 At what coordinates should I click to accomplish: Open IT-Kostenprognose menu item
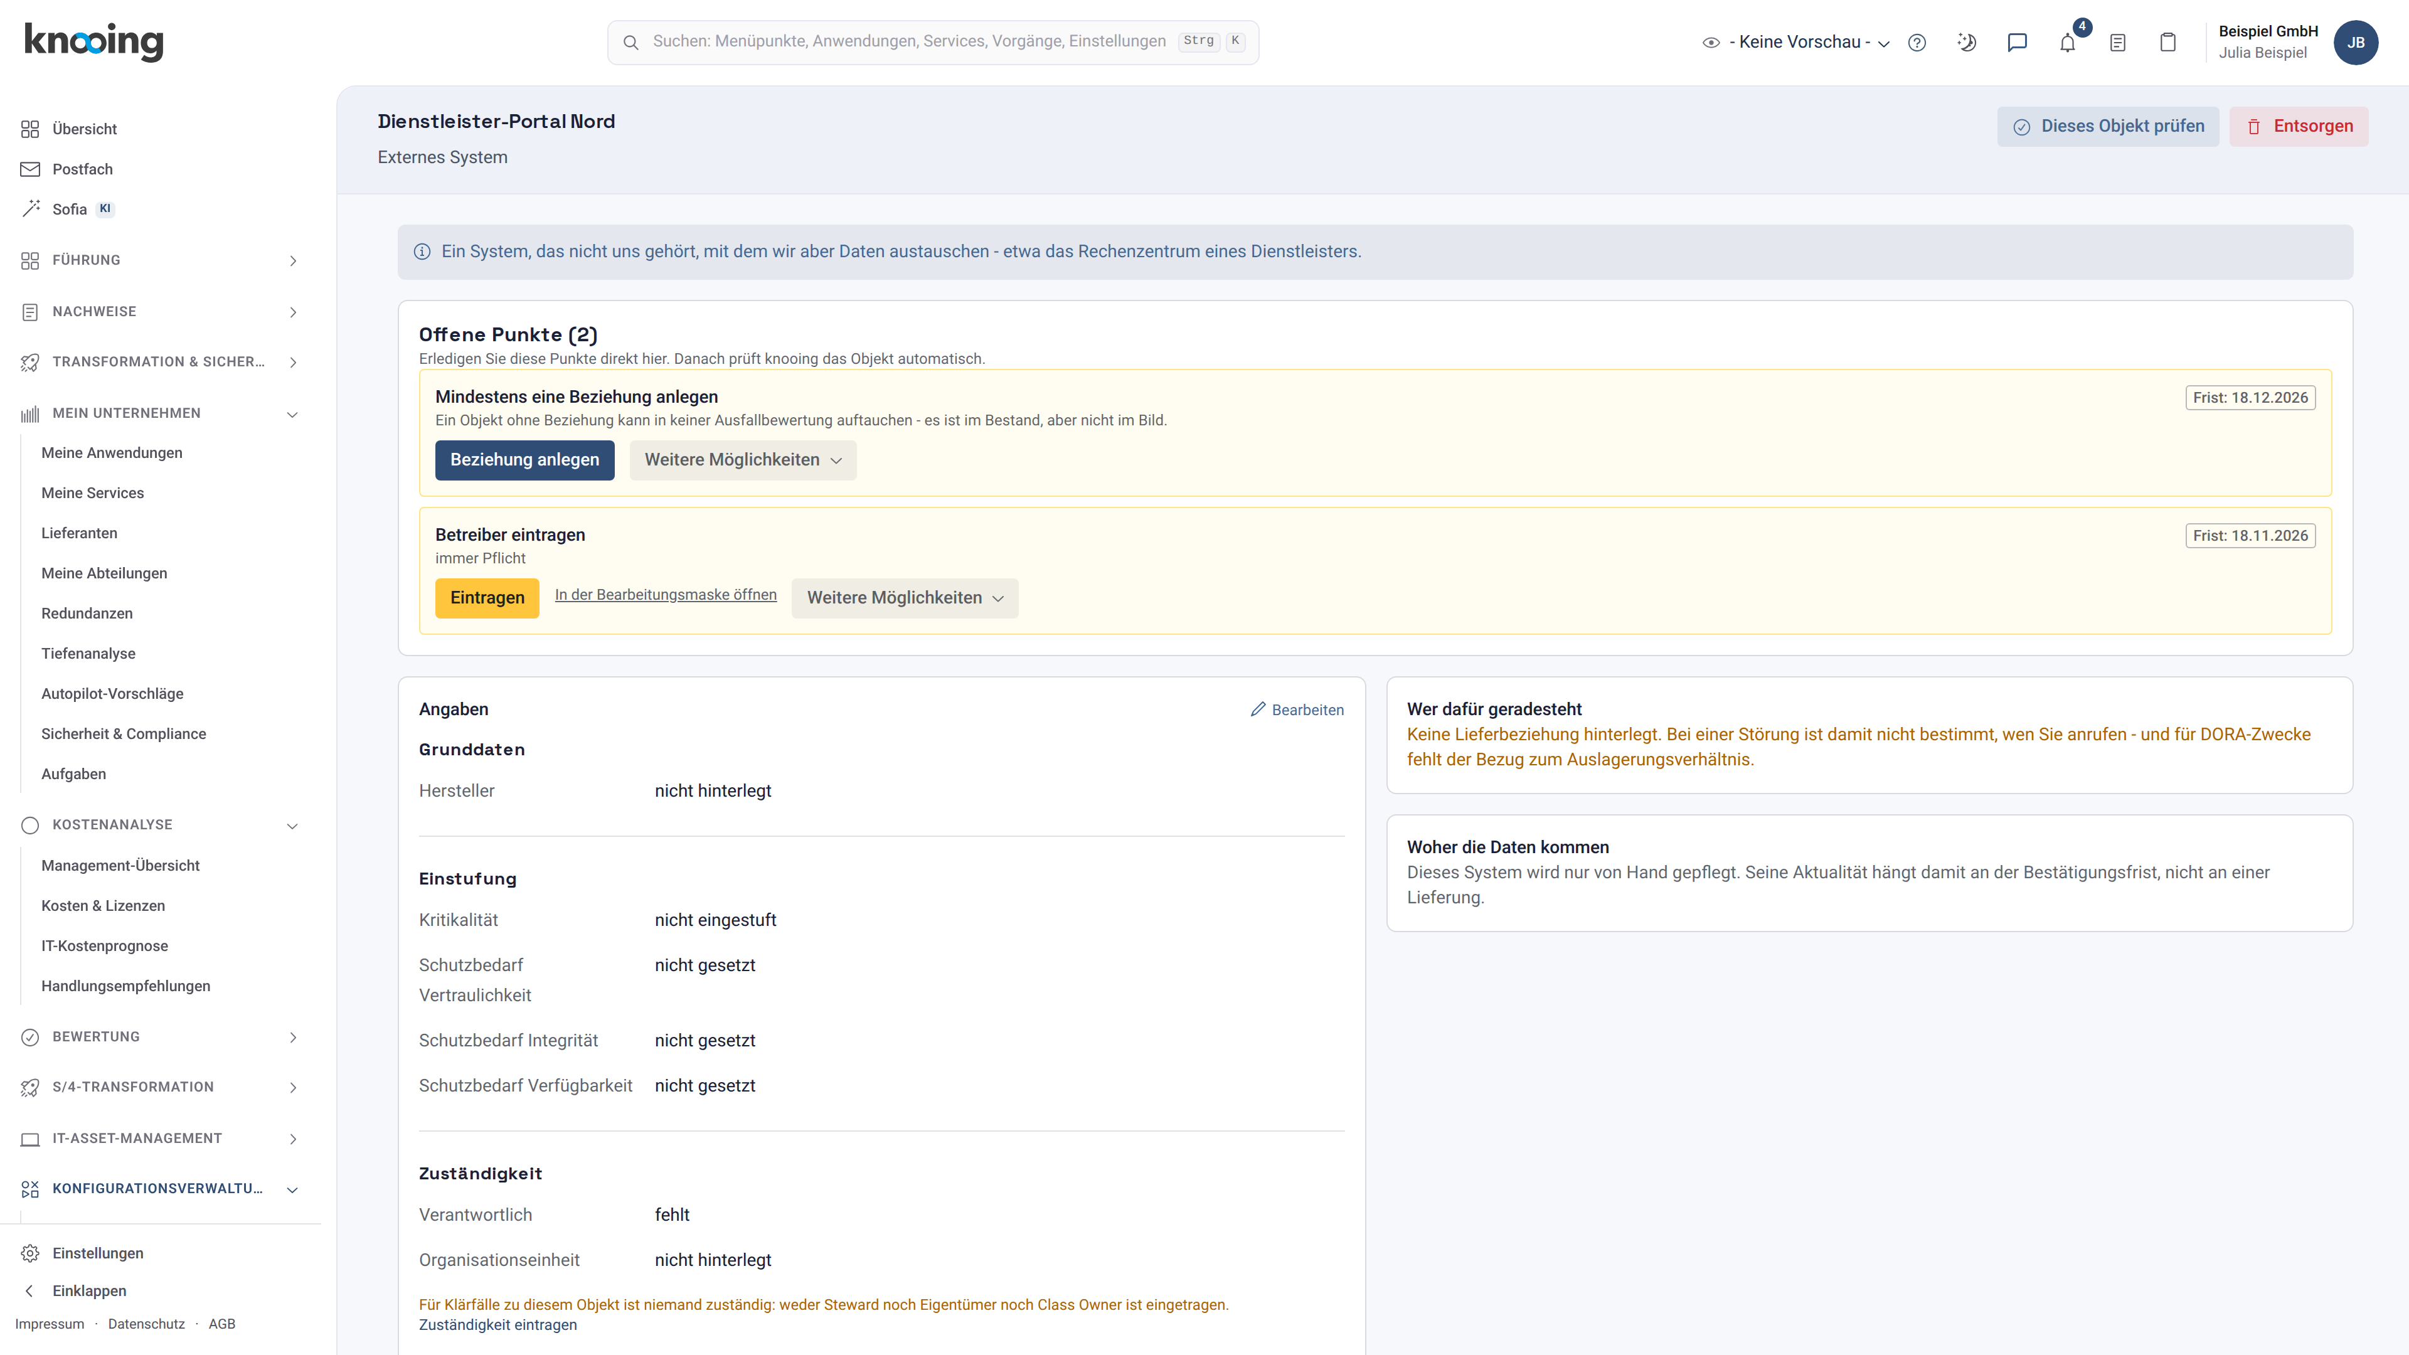click(x=105, y=947)
